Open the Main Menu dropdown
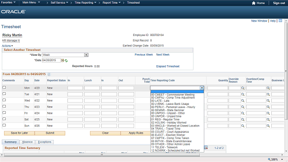The width and height of the screenshot is (288, 162). 31,3
